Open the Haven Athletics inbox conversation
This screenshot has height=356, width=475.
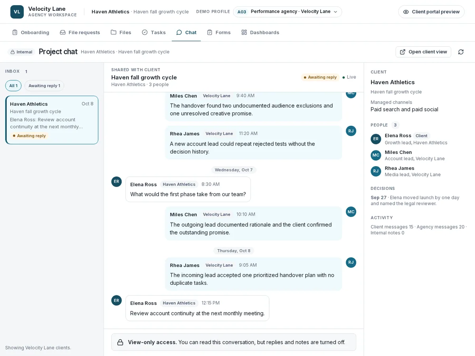(52, 120)
